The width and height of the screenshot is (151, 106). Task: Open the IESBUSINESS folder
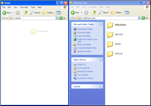[116, 25]
